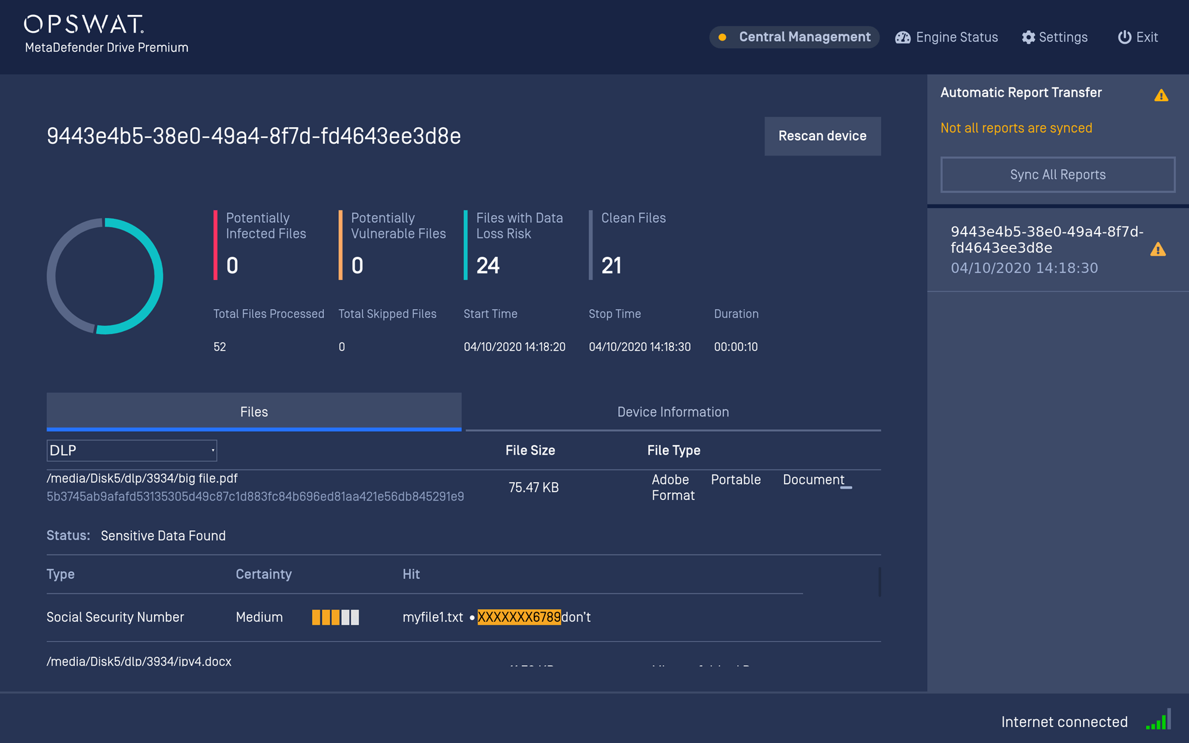Select the Files tab
Image resolution: width=1189 pixels, height=743 pixels.
pyautogui.click(x=254, y=412)
